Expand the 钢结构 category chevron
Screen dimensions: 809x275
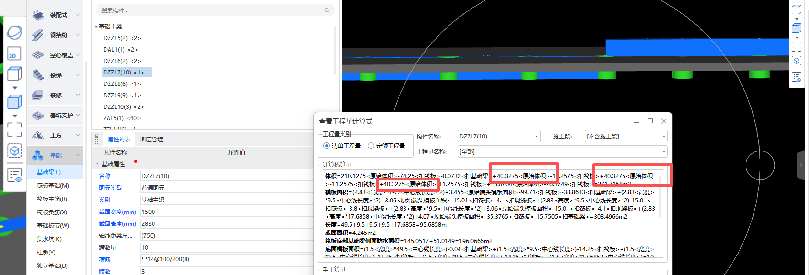[78, 35]
